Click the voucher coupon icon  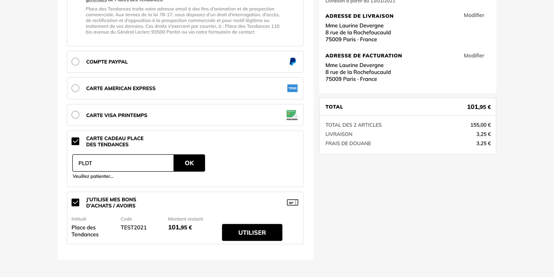point(292,203)
